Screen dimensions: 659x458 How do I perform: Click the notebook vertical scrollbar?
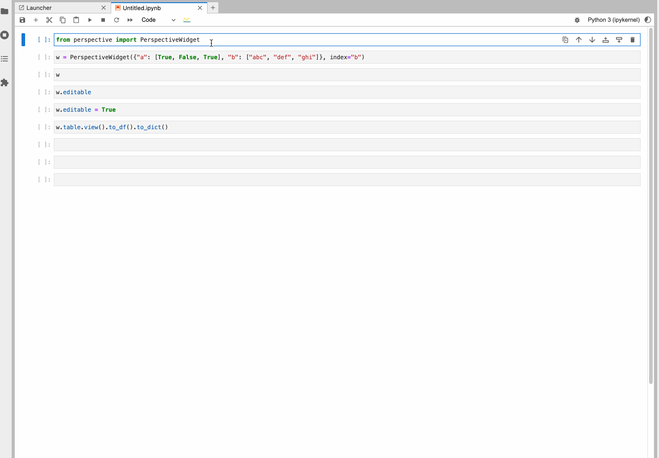click(651, 206)
